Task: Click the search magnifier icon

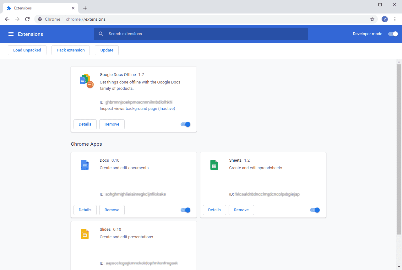Action: click(101, 34)
